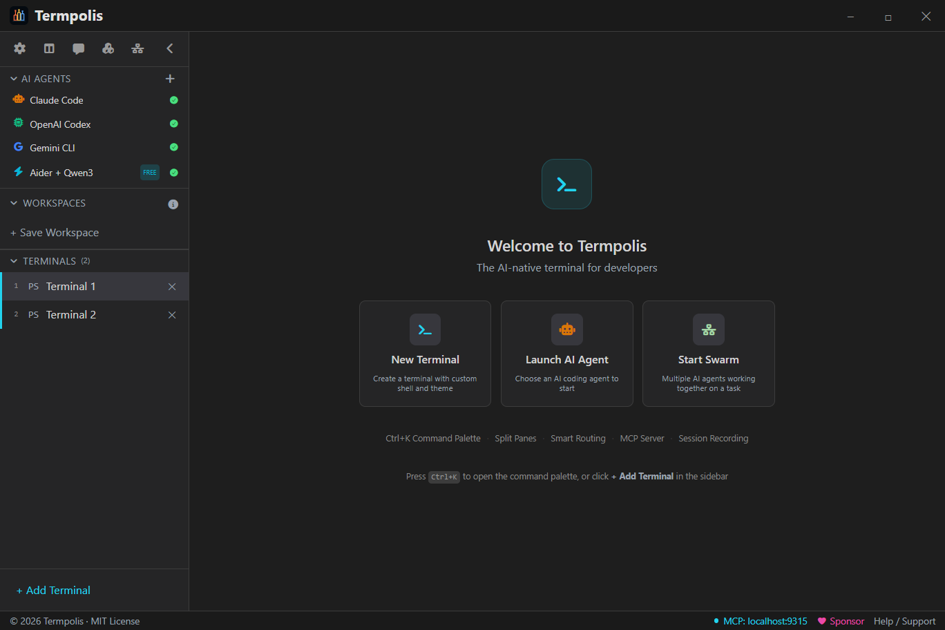Image resolution: width=945 pixels, height=630 pixels.
Task: Click the info badge next to WORKSPACES
Action: 173,203
